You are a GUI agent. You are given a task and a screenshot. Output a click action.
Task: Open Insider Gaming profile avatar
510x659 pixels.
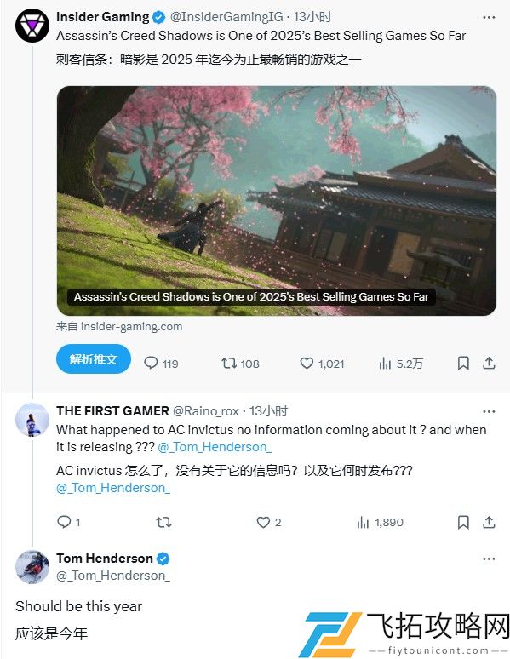click(32, 26)
